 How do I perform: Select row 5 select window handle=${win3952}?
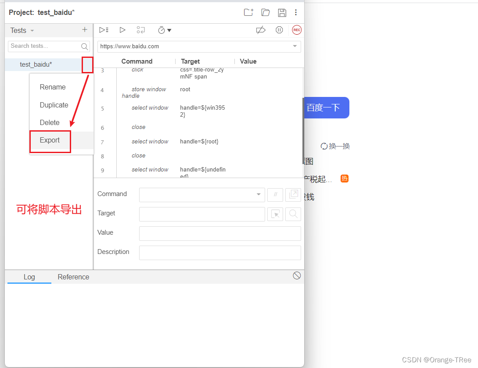199,111
